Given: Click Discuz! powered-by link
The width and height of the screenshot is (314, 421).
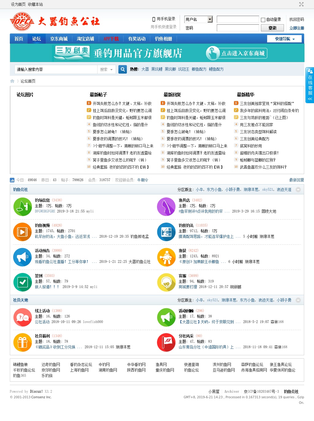Looking at the screenshot, I should [x=36, y=392].
